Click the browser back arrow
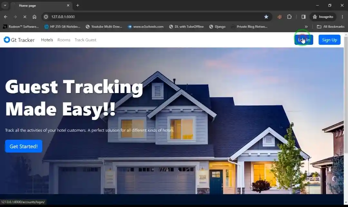This screenshot has width=348, height=207. [x=5, y=17]
